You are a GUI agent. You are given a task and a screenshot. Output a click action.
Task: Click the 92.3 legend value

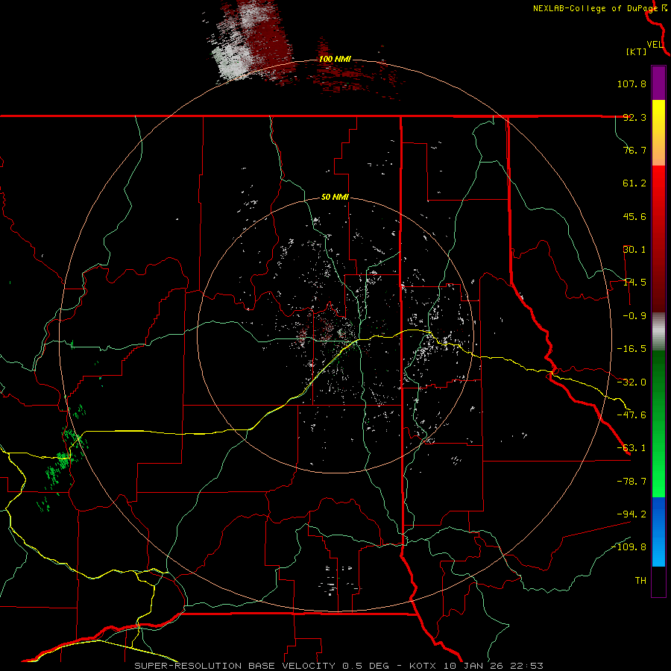point(634,117)
